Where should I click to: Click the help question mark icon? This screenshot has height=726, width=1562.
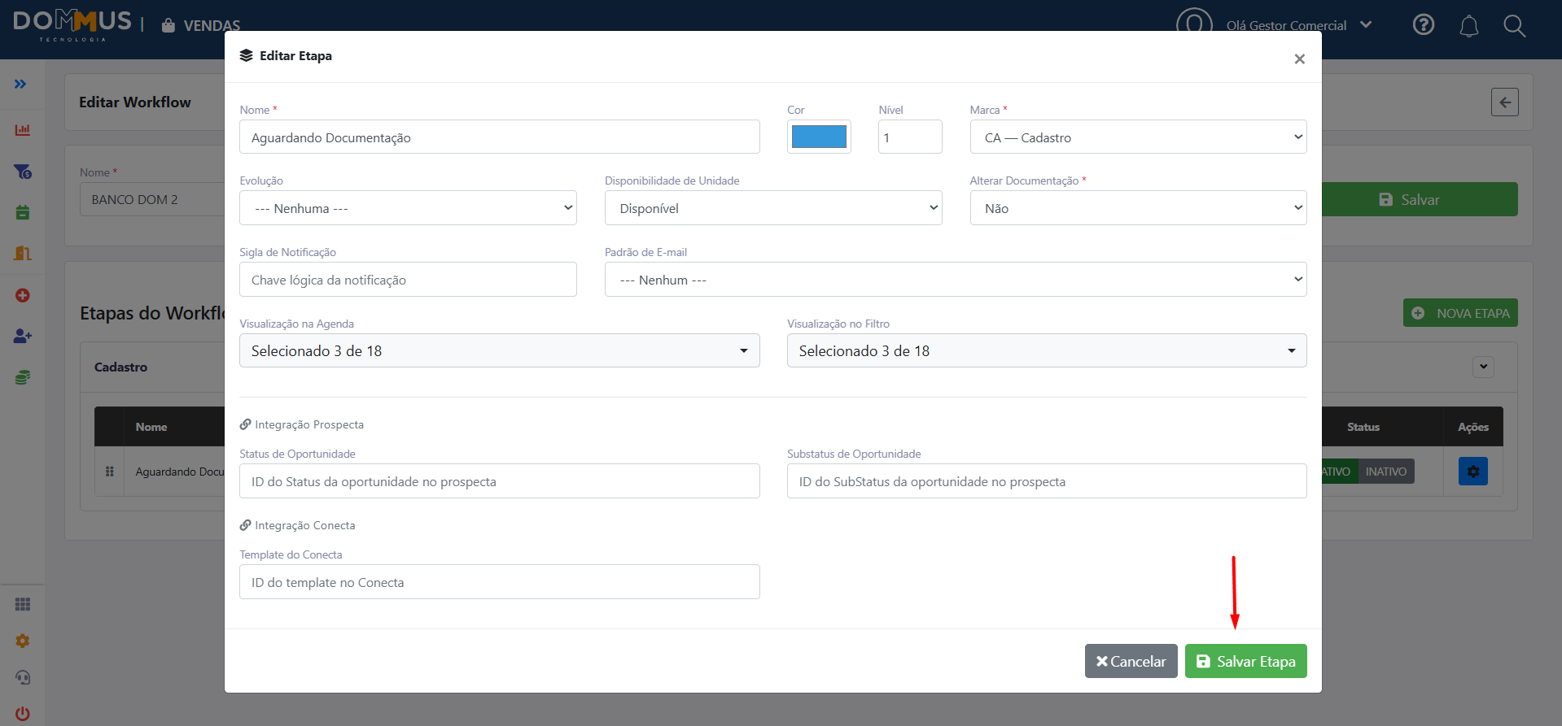(1424, 25)
